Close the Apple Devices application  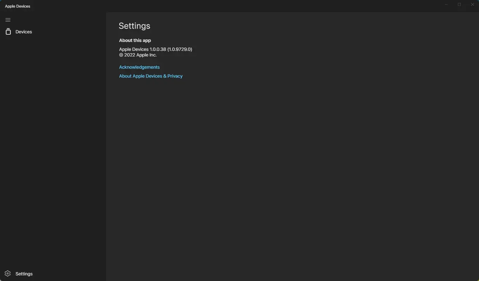(x=472, y=5)
